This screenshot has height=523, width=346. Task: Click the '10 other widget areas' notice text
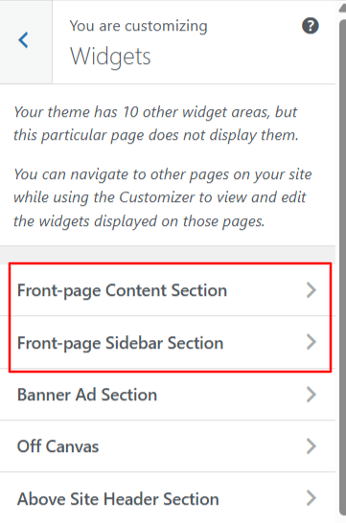[155, 124]
